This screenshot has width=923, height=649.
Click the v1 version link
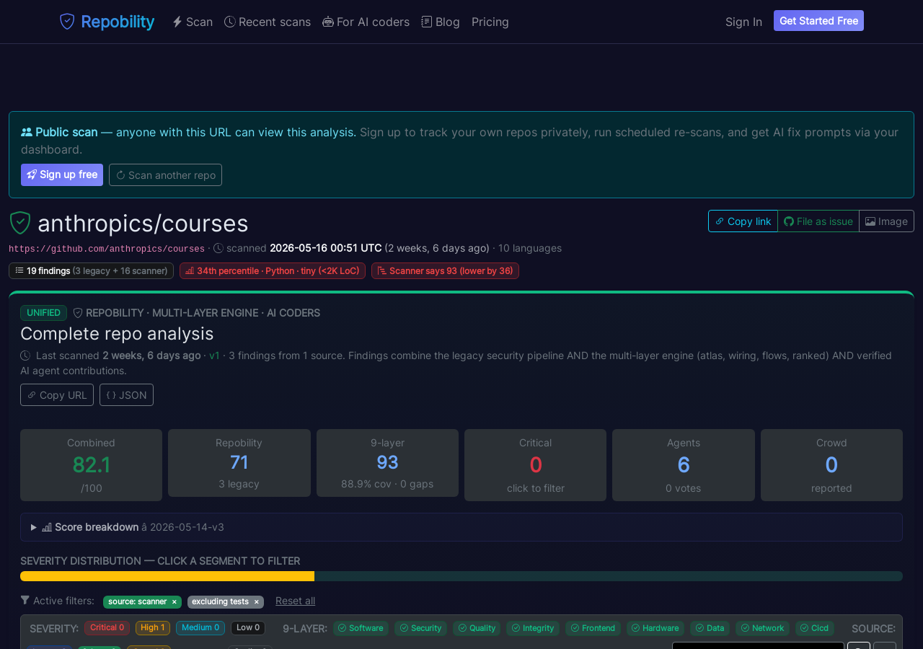pos(214,356)
